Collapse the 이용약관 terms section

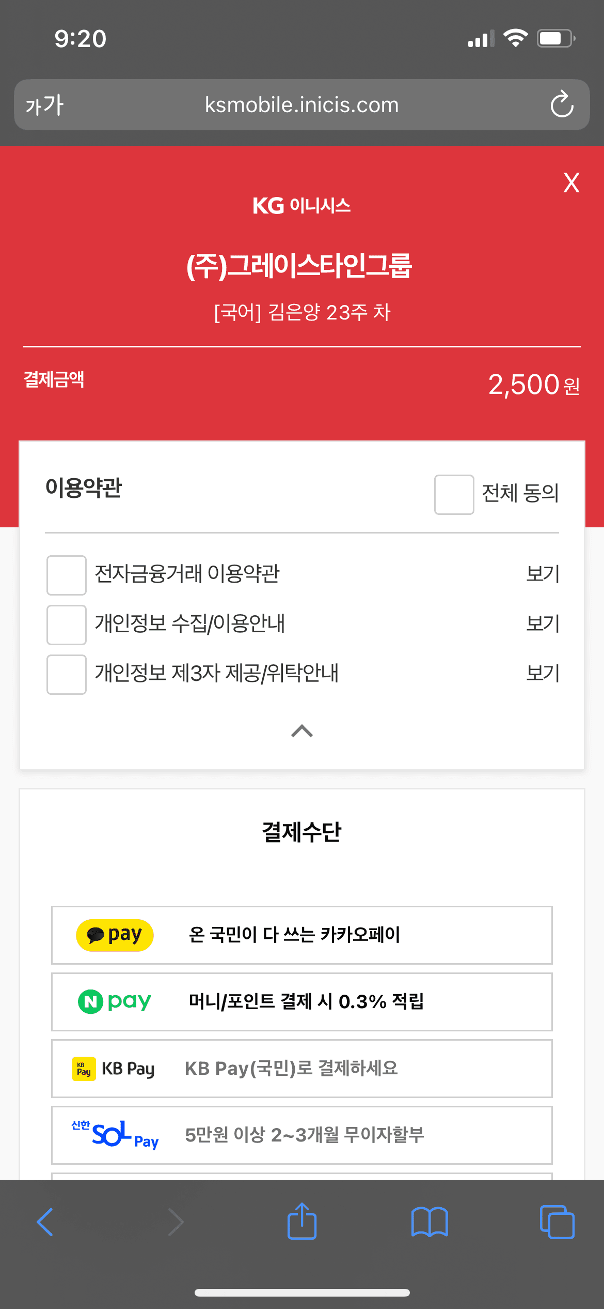tap(302, 731)
